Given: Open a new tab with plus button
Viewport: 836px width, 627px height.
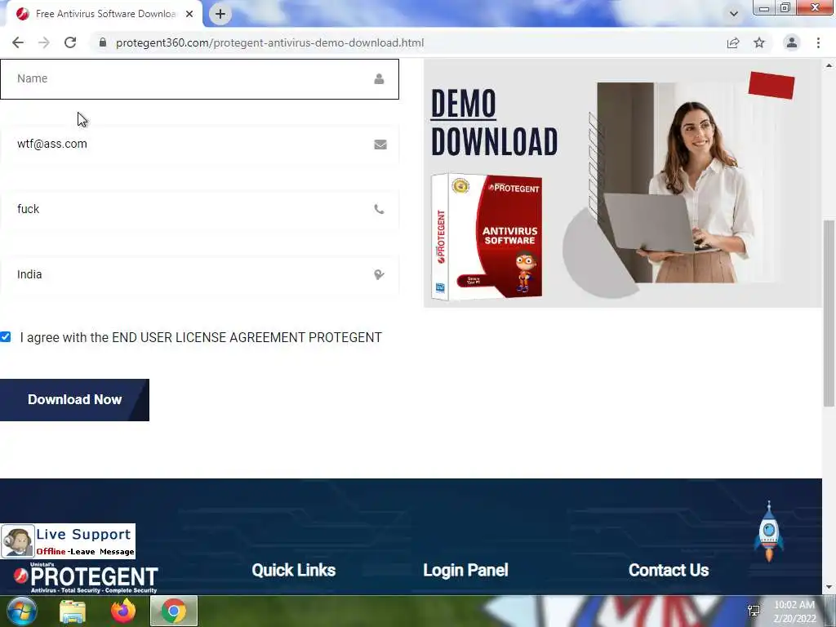Looking at the screenshot, I should tap(220, 14).
